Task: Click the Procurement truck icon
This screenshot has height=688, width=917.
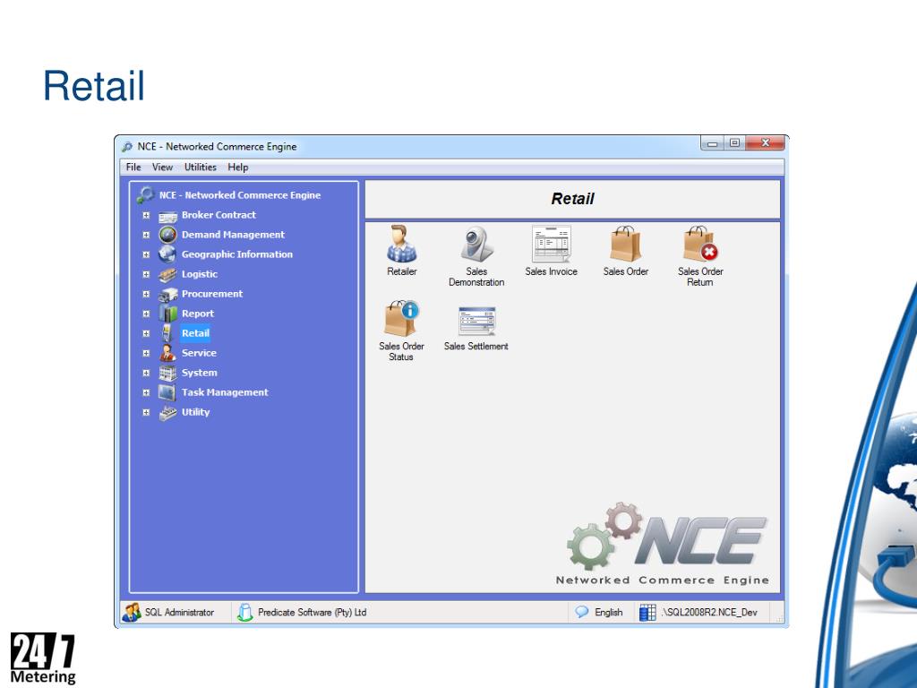Action: pyautogui.click(x=167, y=294)
